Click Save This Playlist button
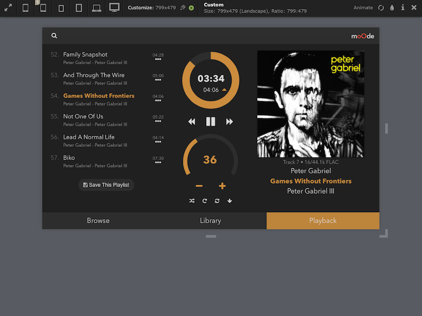422x316 pixels. [x=106, y=185]
